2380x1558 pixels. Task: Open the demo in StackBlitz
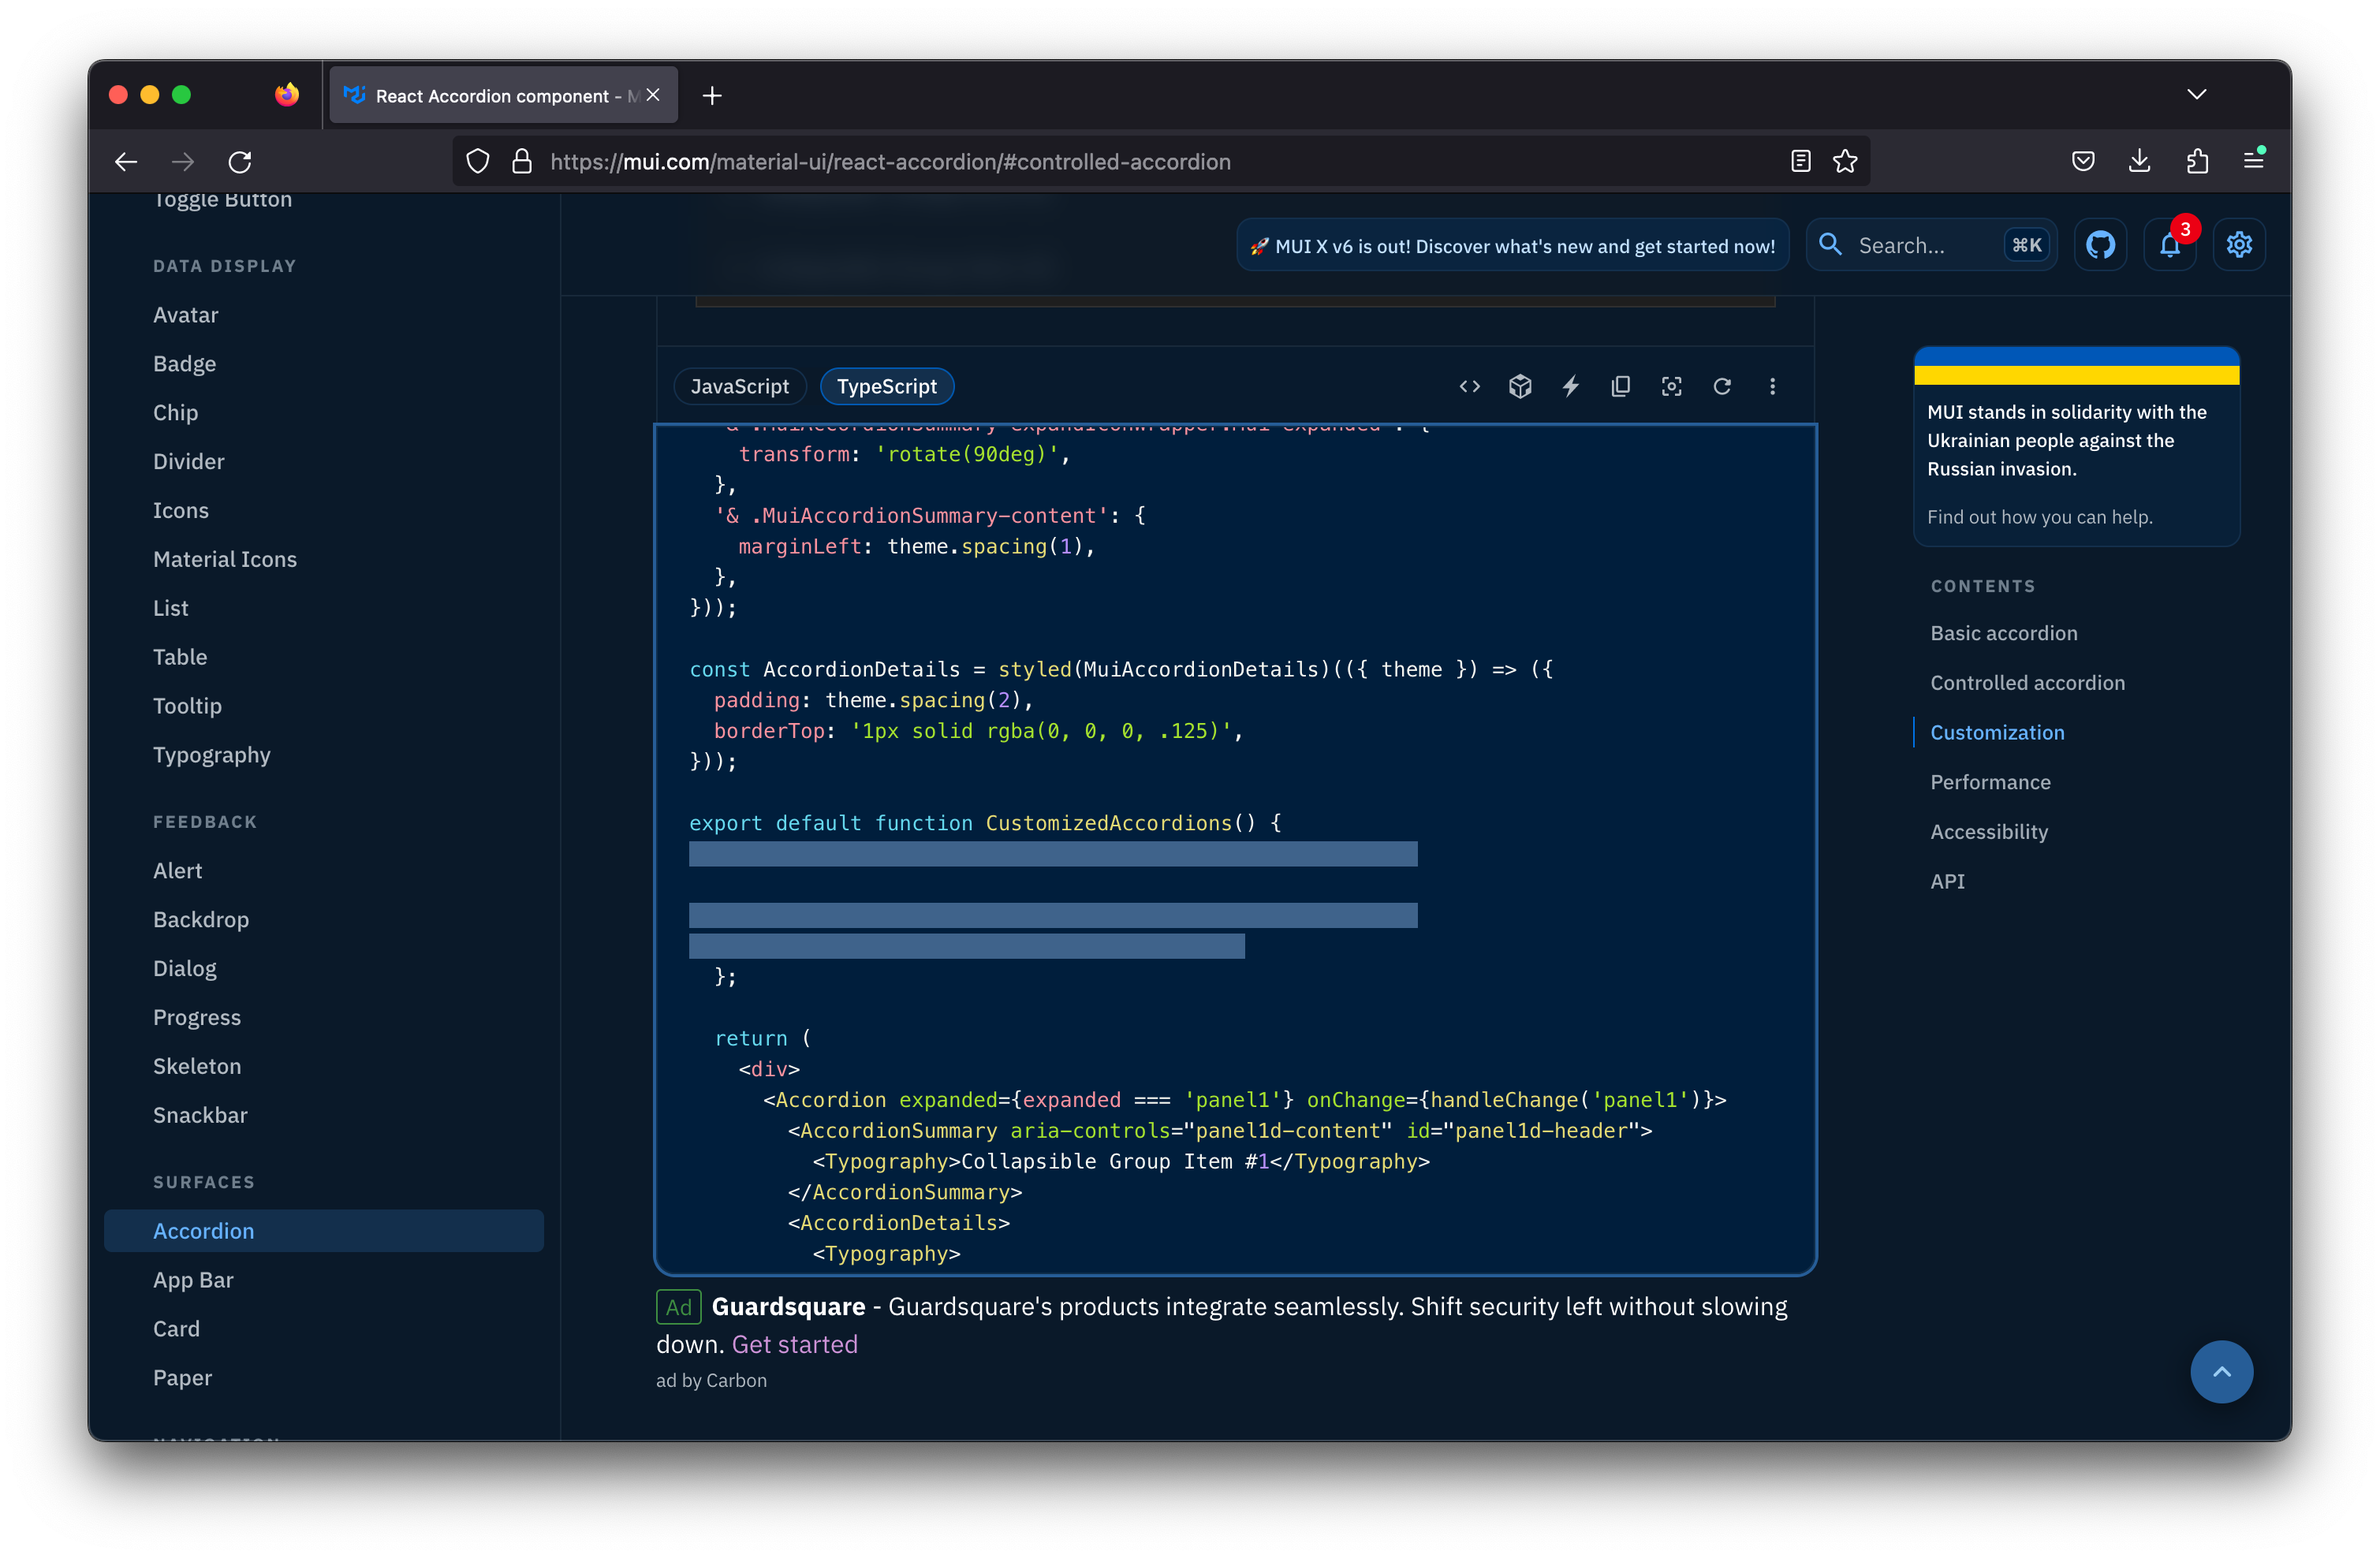(1571, 386)
